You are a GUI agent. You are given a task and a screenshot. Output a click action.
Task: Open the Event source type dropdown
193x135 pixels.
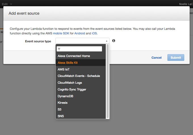point(82,41)
